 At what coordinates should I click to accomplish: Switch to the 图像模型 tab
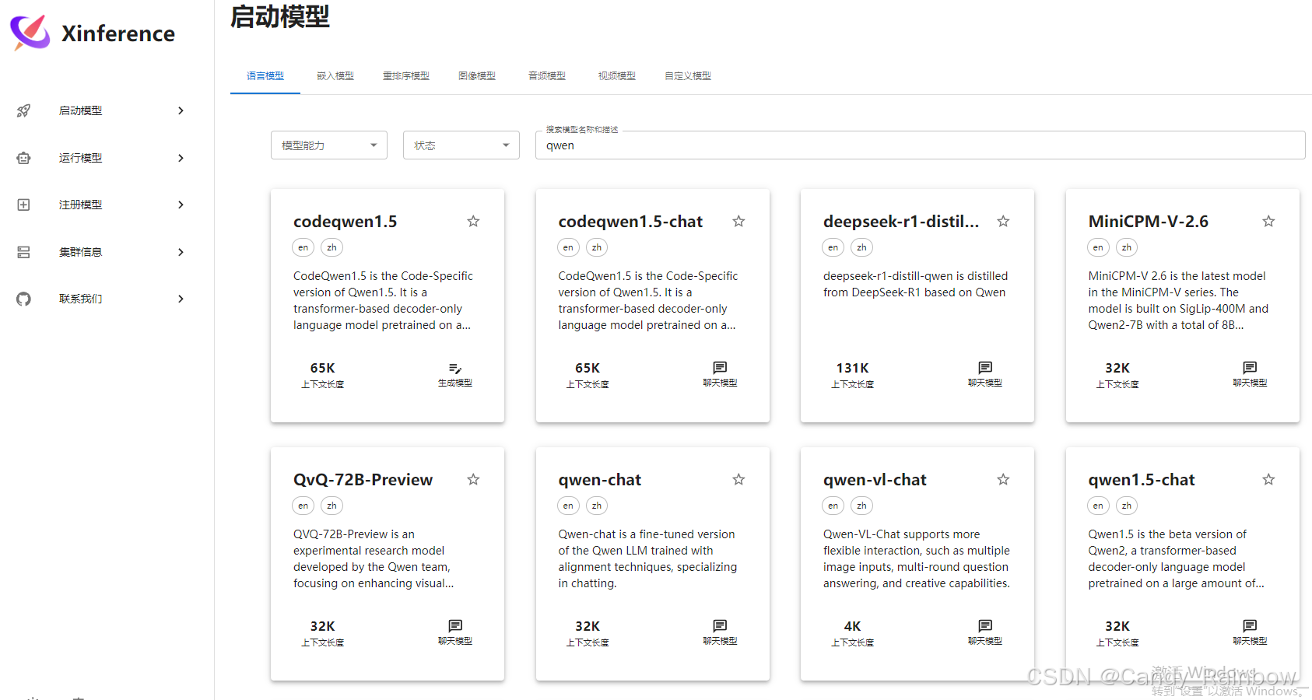(477, 76)
